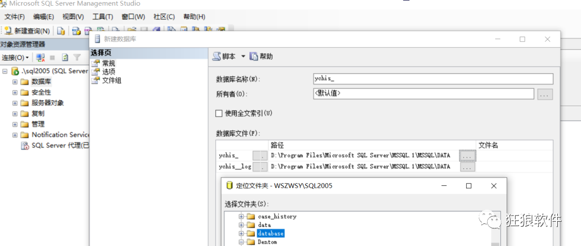
Task: Click the 安全性 folder icon
Action: 24,92
